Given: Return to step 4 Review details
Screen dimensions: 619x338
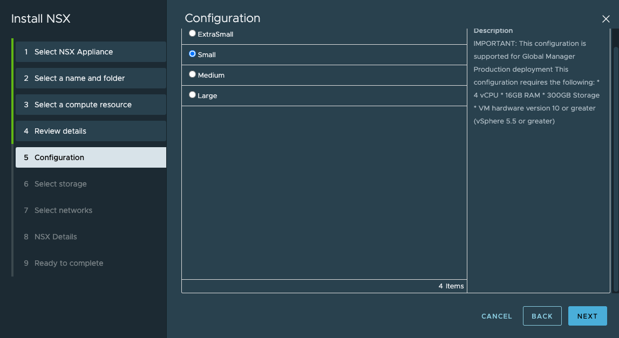Looking at the screenshot, I should tap(91, 131).
